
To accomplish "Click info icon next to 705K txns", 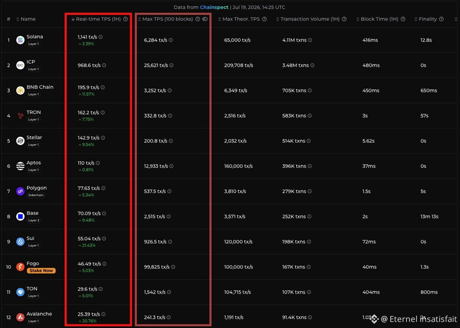I will click(x=310, y=90).
